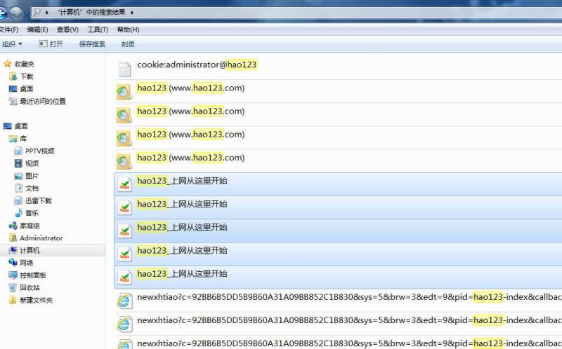Open the Administrator user folder icon

click(13, 238)
